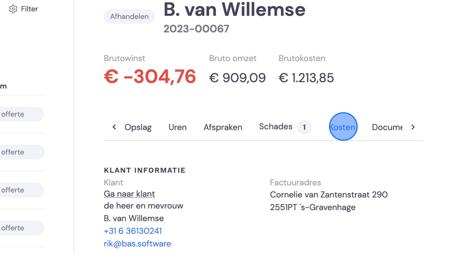
Task: Select the first offerte list item
Action: 22,114
